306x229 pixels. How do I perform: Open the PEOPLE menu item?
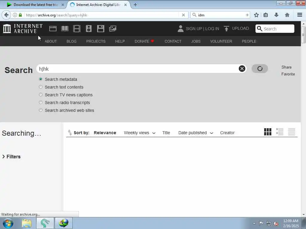249,41
